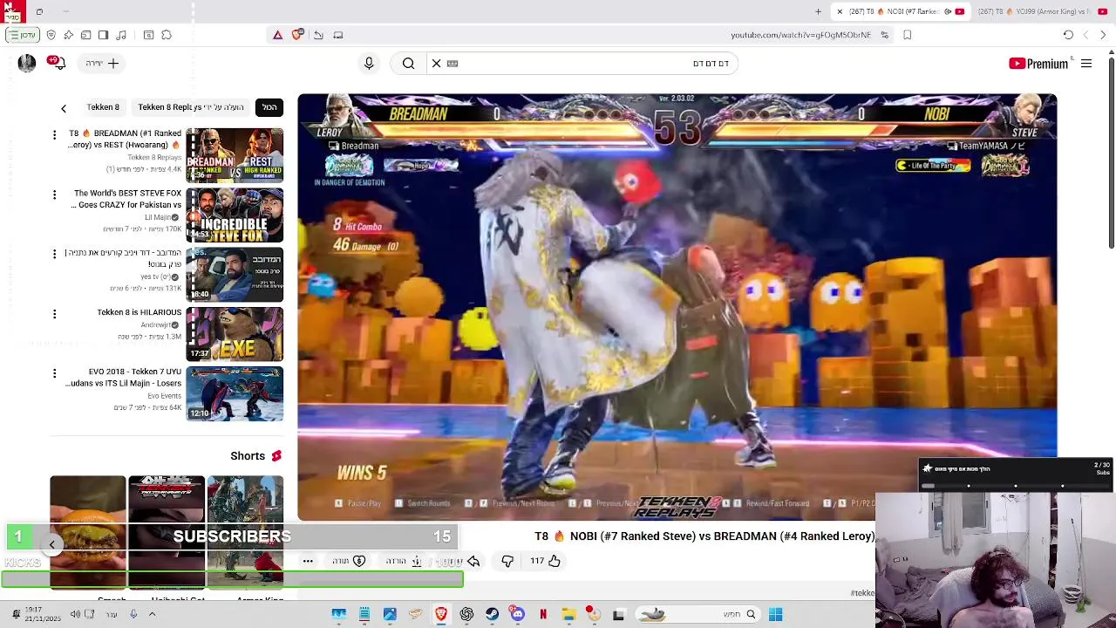Open BREADMAN vs REST video thumbnail
The width and height of the screenshot is (1116, 628).
click(235, 155)
